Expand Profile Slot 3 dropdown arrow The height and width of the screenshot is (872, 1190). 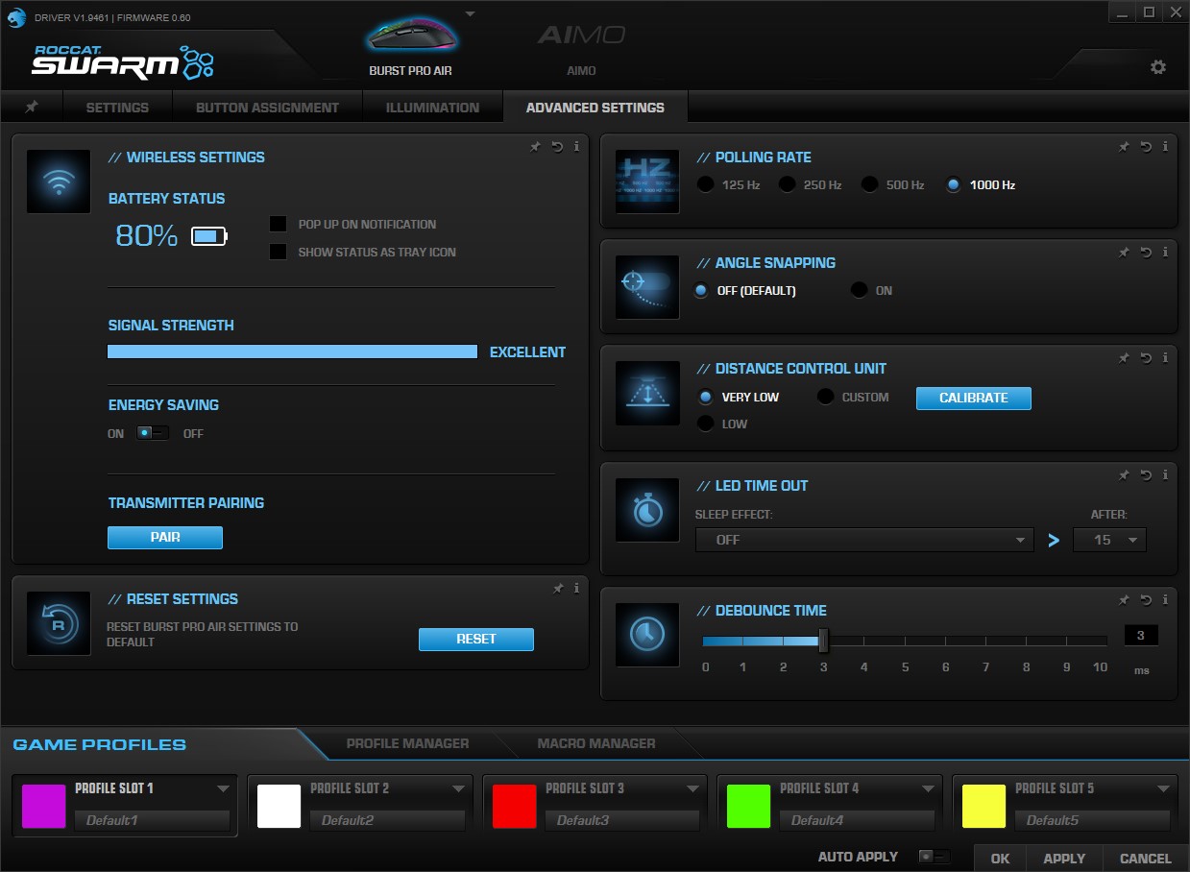click(x=692, y=788)
